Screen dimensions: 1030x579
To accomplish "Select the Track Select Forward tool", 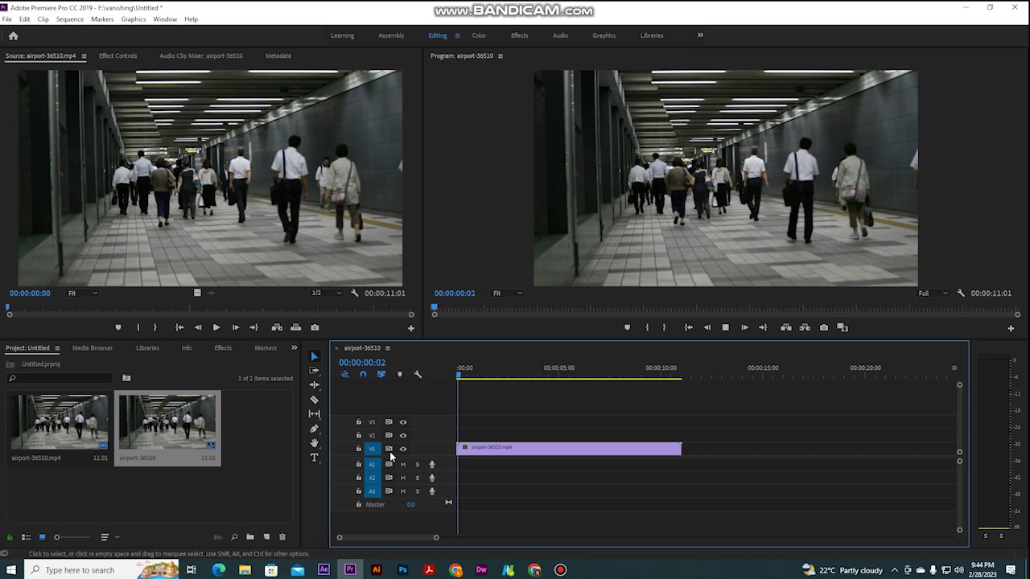I will click(x=315, y=371).
